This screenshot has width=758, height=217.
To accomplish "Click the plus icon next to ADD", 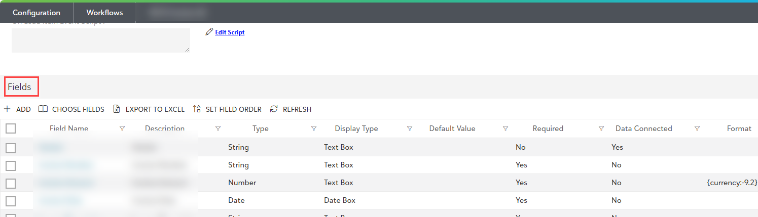I will click(7, 109).
